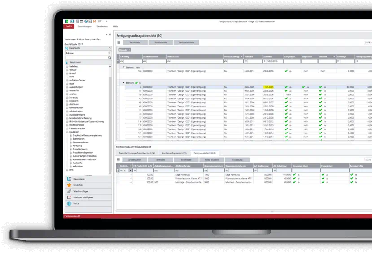This screenshot has width=372, height=253.
Task: Click Positionsinfo button above the upper table
Action: 161,43
